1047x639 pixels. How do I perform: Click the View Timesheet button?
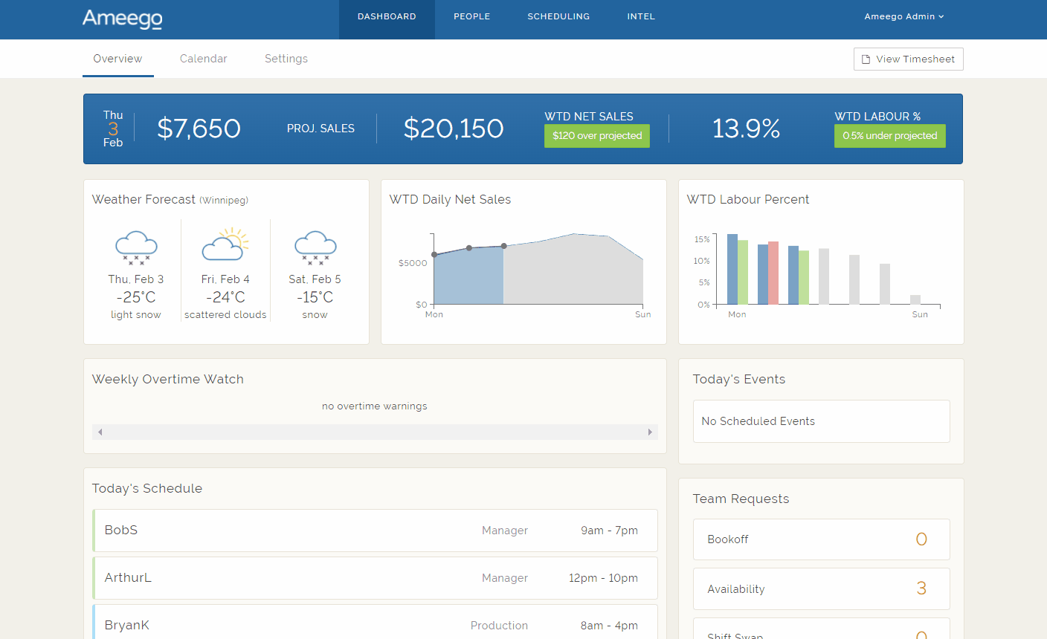click(x=908, y=58)
